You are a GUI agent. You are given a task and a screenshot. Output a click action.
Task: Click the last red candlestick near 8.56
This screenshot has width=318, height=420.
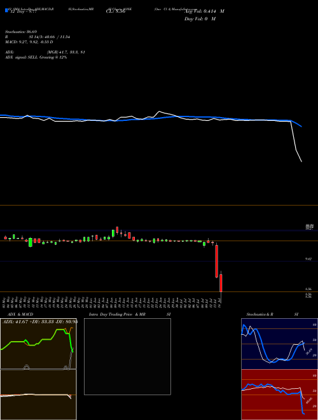click(221, 283)
